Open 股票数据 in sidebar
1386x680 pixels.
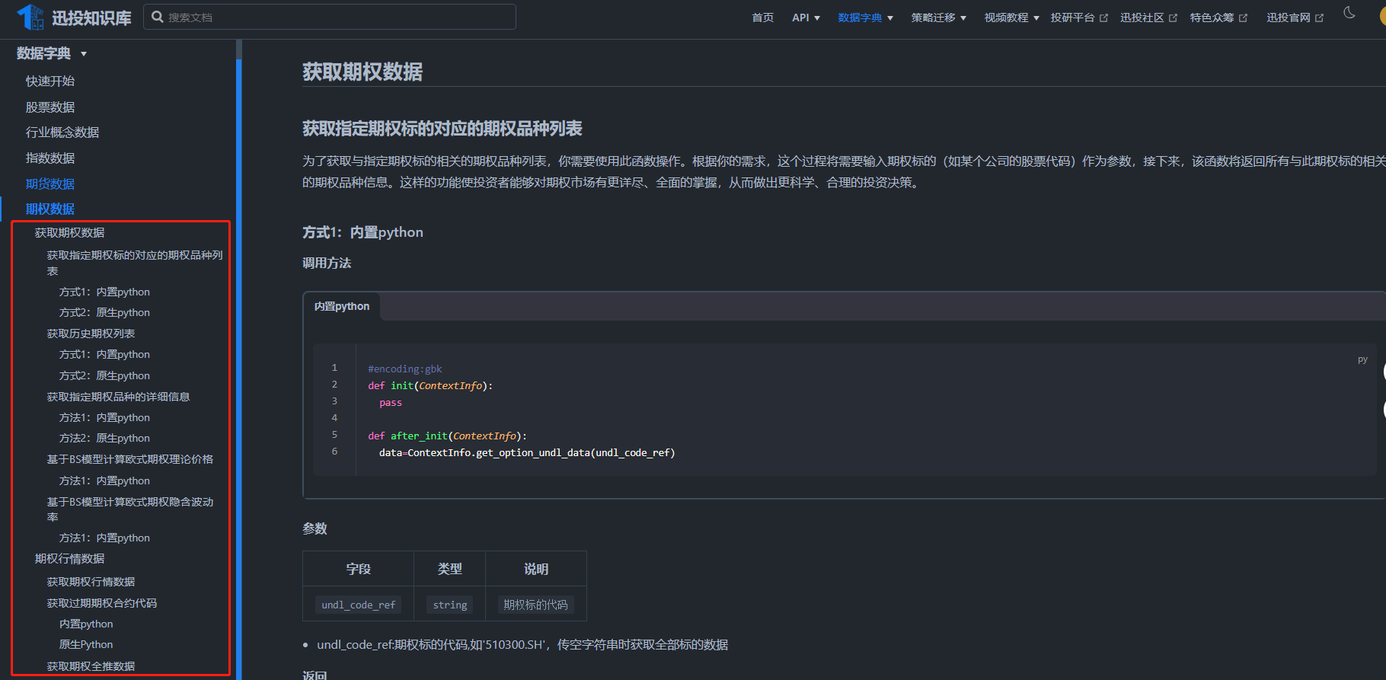[x=50, y=107]
